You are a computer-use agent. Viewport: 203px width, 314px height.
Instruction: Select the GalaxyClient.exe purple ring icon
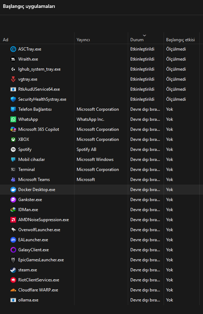click(13, 250)
